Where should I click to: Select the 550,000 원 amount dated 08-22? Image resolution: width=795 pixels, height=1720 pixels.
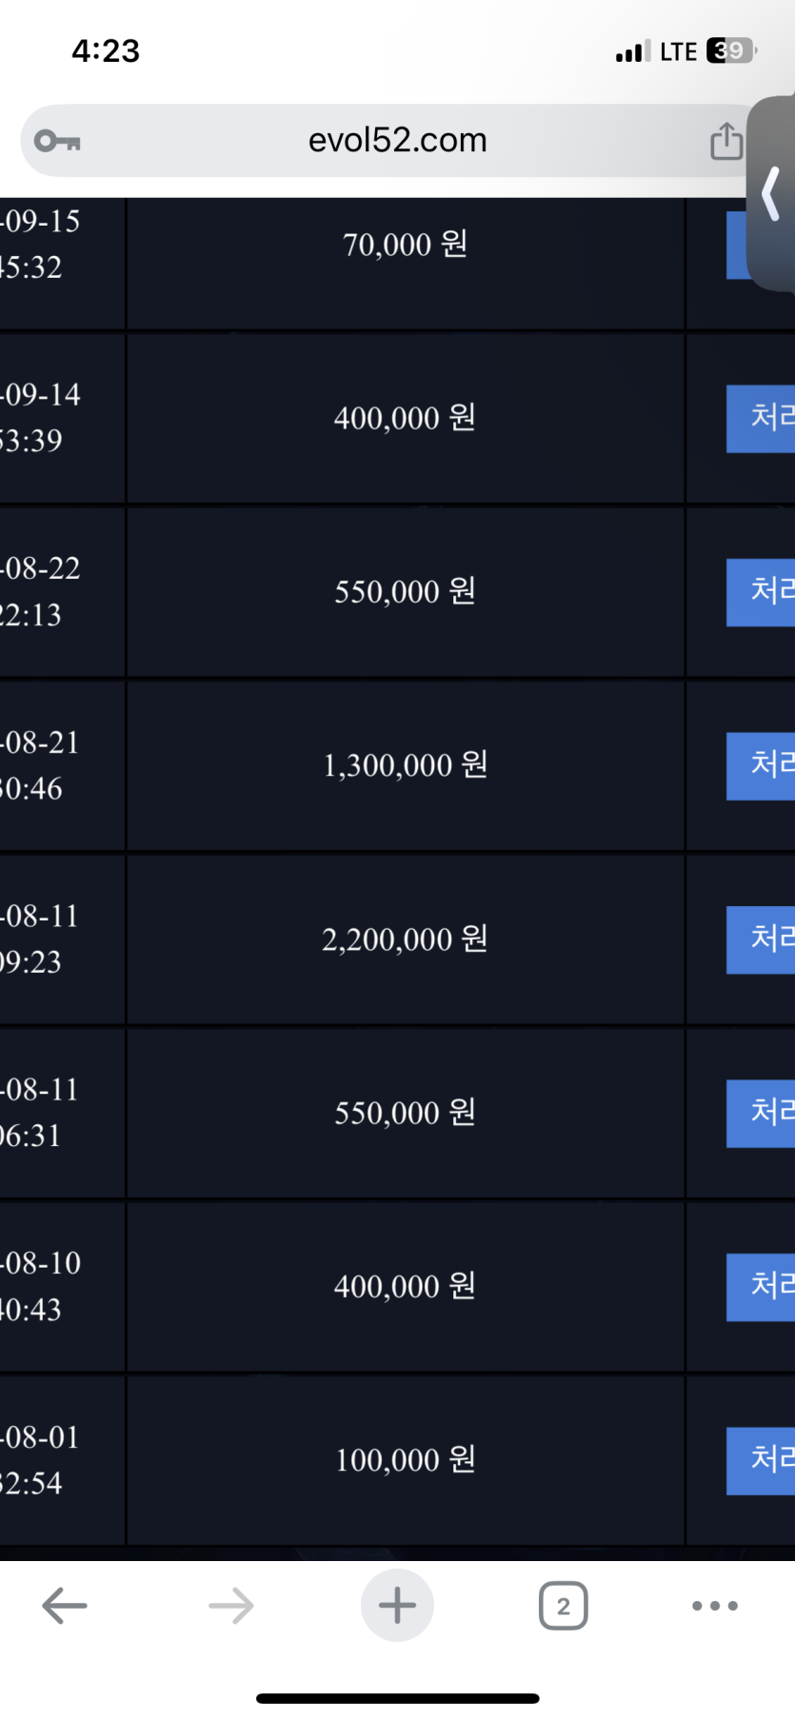405,592
